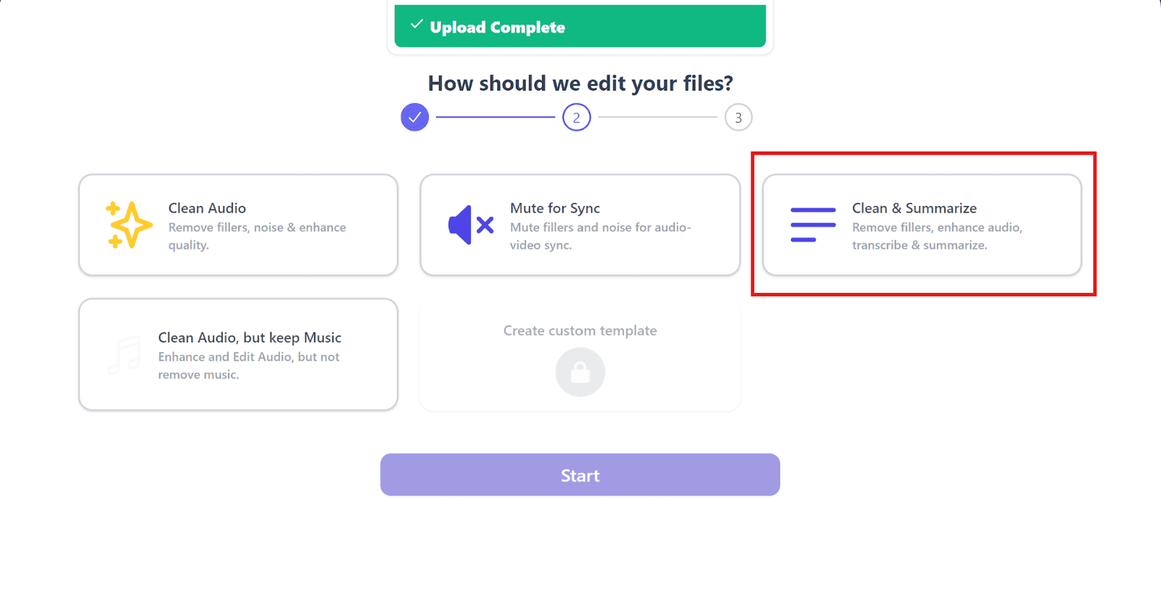Click the completed step one checkmark circle
The width and height of the screenshot is (1161, 592).
click(415, 118)
